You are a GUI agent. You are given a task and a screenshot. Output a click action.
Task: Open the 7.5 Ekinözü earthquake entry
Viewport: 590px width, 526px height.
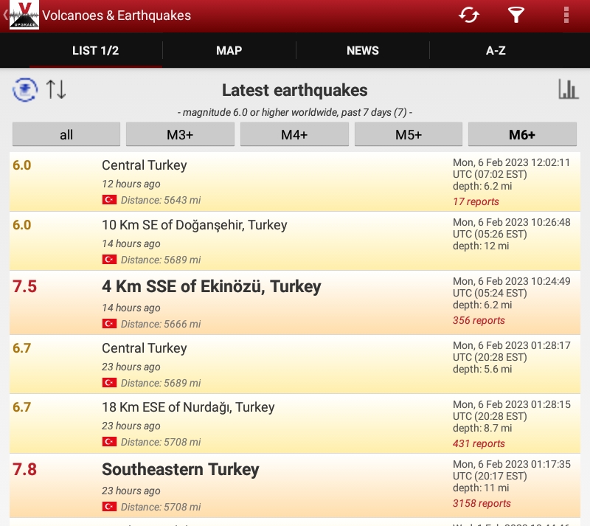(211, 287)
